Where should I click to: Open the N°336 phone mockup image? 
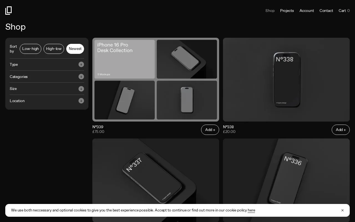[286, 180]
